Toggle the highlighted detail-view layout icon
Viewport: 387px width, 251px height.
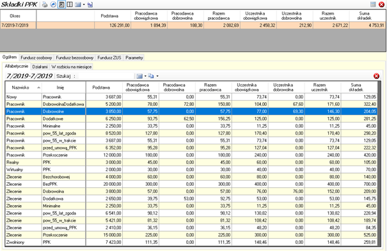pyautogui.click(x=61, y=4)
